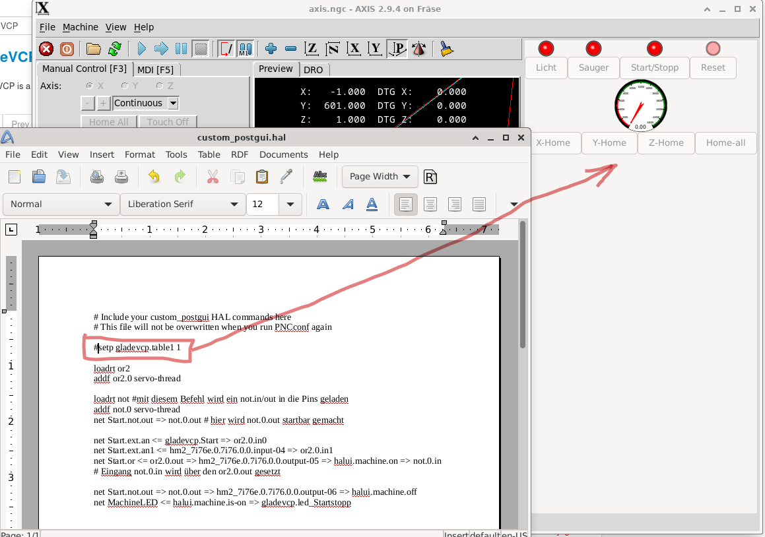This screenshot has width=765, height=537.
Task: Click the Home-all button
Action: click(725, 142)
